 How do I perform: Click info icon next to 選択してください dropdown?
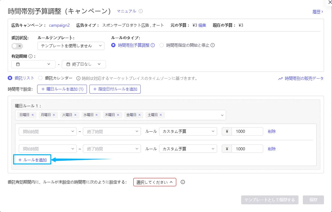click(x=183, y=182)
